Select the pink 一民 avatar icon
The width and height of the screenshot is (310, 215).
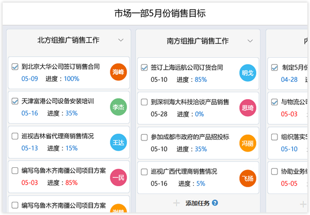(118, 177)
